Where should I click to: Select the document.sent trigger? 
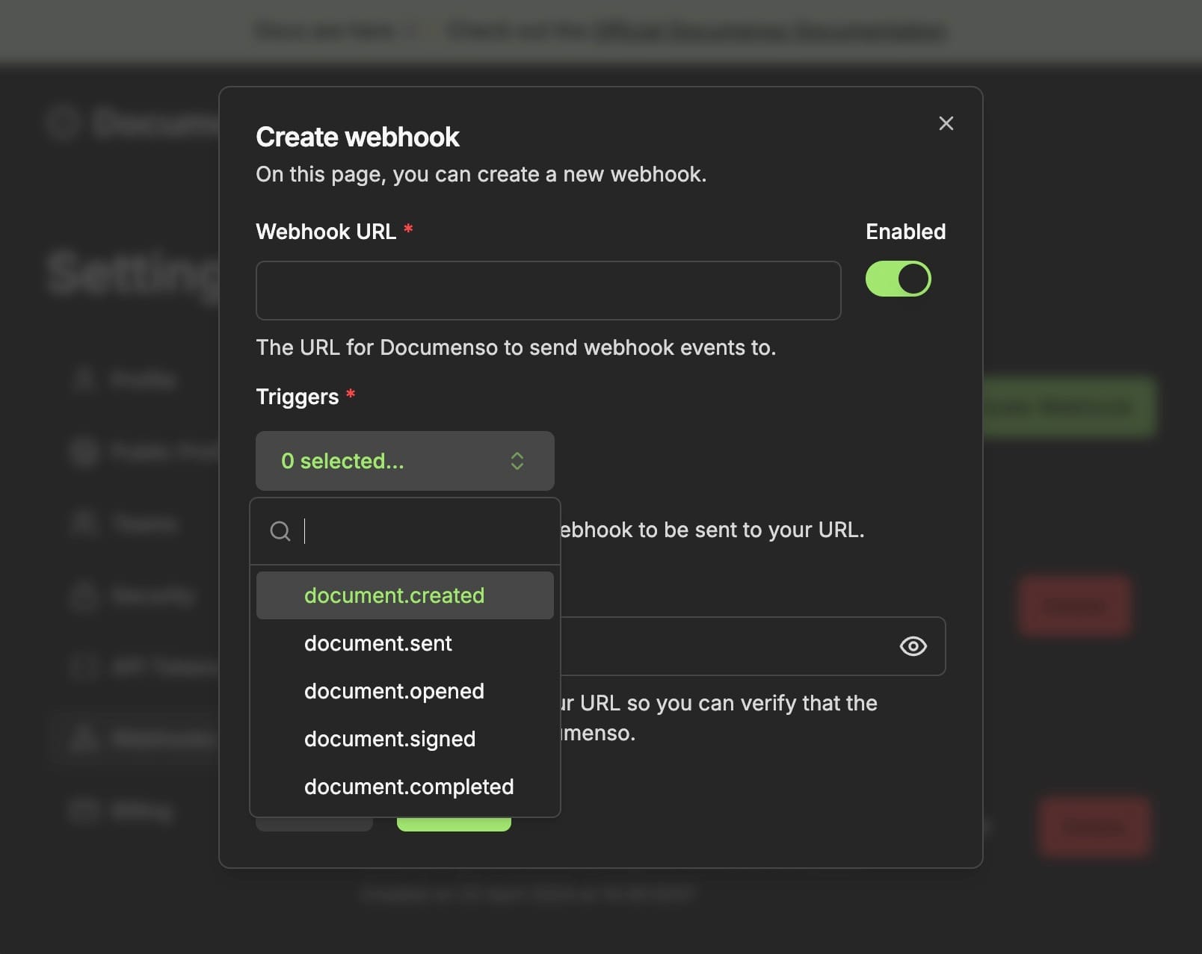click(404, 643)
